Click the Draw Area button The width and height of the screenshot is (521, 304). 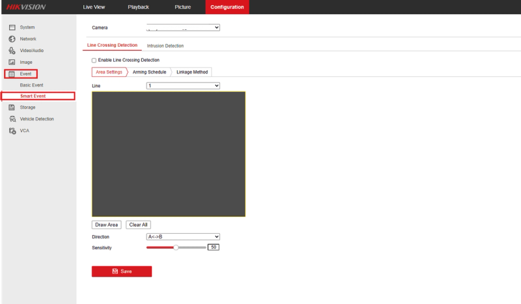(x=107, y=225)
